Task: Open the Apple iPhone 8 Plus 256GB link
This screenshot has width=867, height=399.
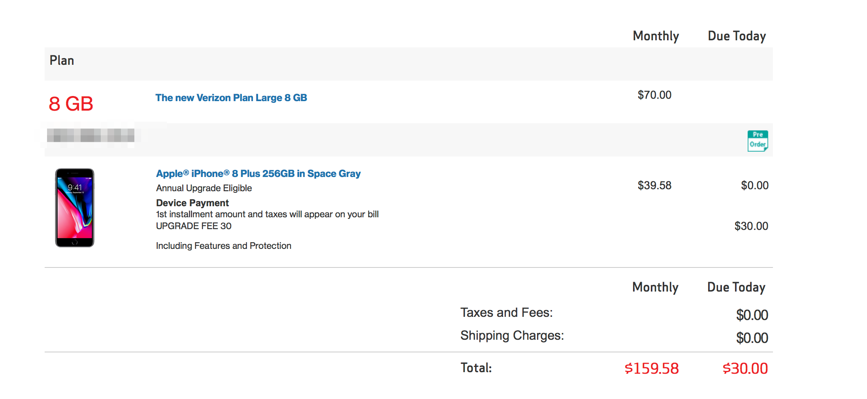Action: [258, 173]
